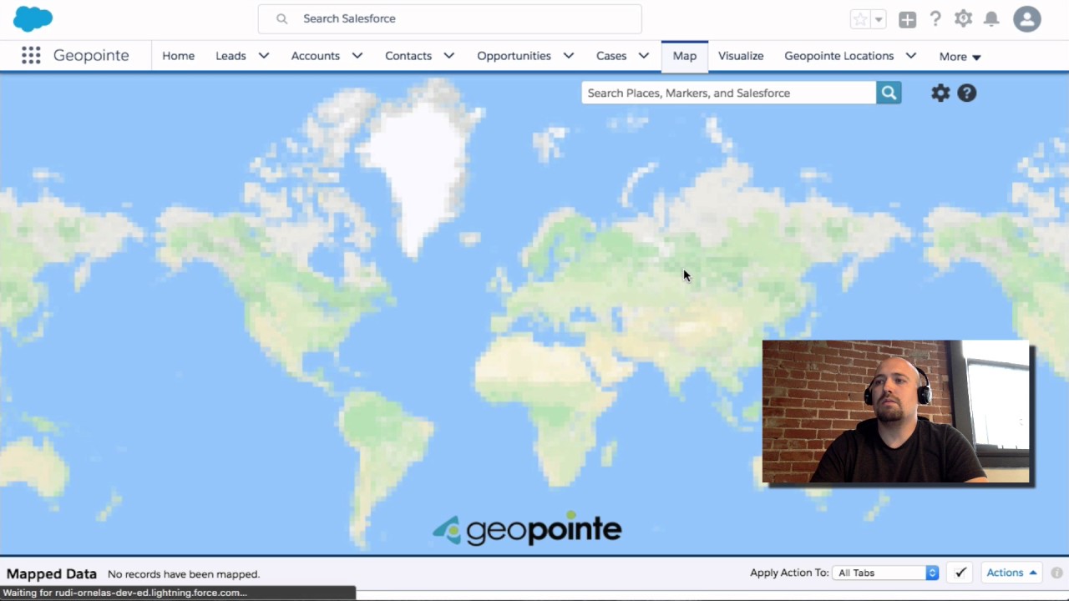This screenshot has width=1069, height=601.
Task: Open Geopointe map settings gear
Action: click(x=940, y=93)
